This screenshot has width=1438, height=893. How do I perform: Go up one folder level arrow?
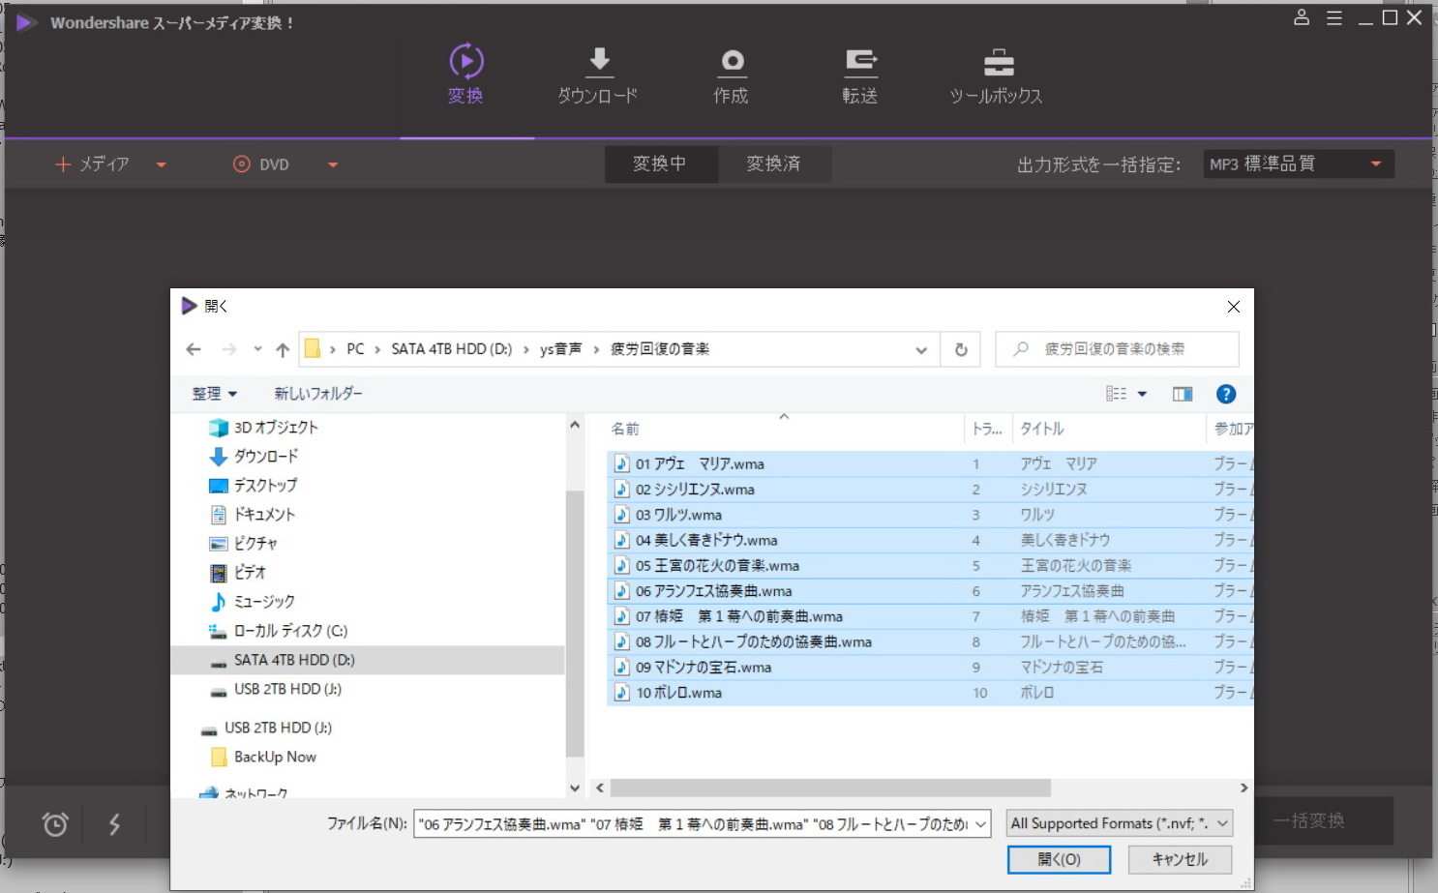coord(283,349)
